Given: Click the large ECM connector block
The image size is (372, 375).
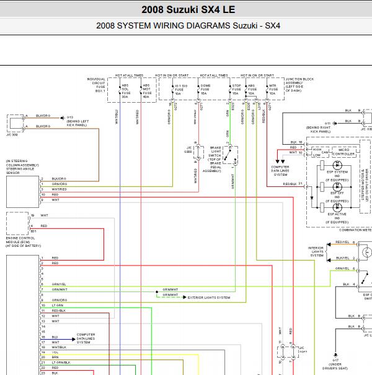Looking at the screenshot, I should pyautogui.click(x=22, y=315).
